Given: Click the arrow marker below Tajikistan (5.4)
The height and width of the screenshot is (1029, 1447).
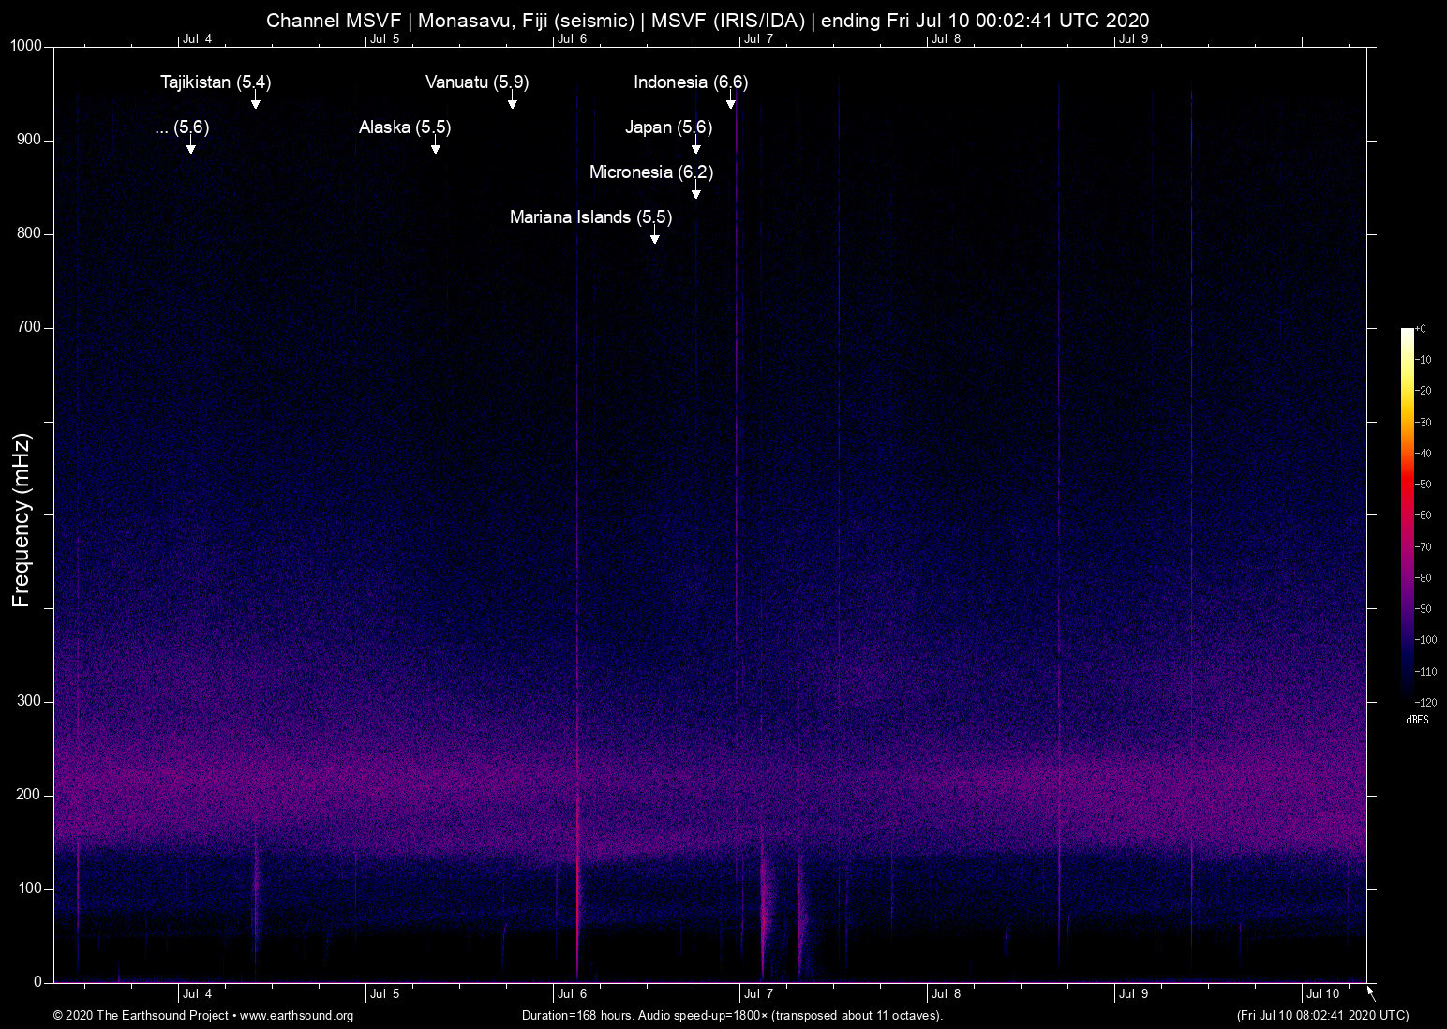Looking at the screenshot, I should pos(255,101).
